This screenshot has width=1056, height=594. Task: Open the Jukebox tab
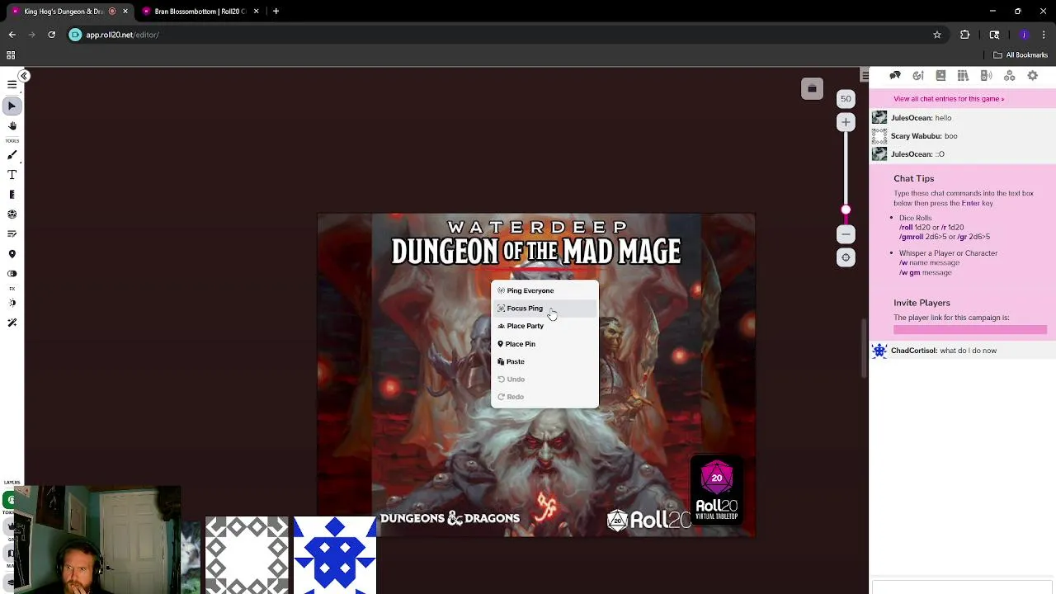986,76
